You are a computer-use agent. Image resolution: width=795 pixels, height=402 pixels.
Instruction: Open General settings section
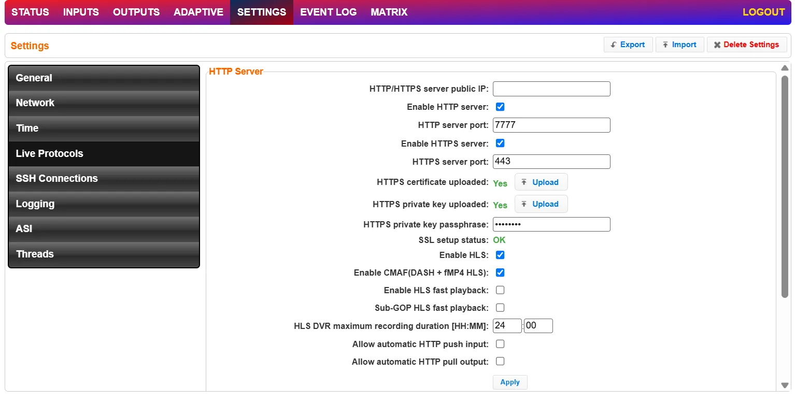[104, 78]
